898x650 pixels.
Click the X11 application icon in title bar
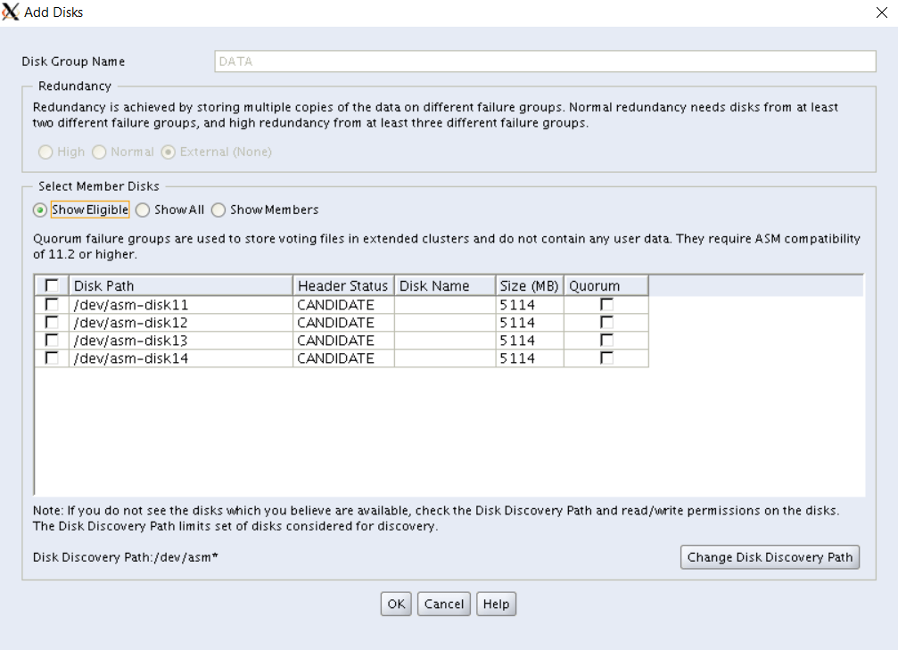pyautogui.click(x=11, y=12)
